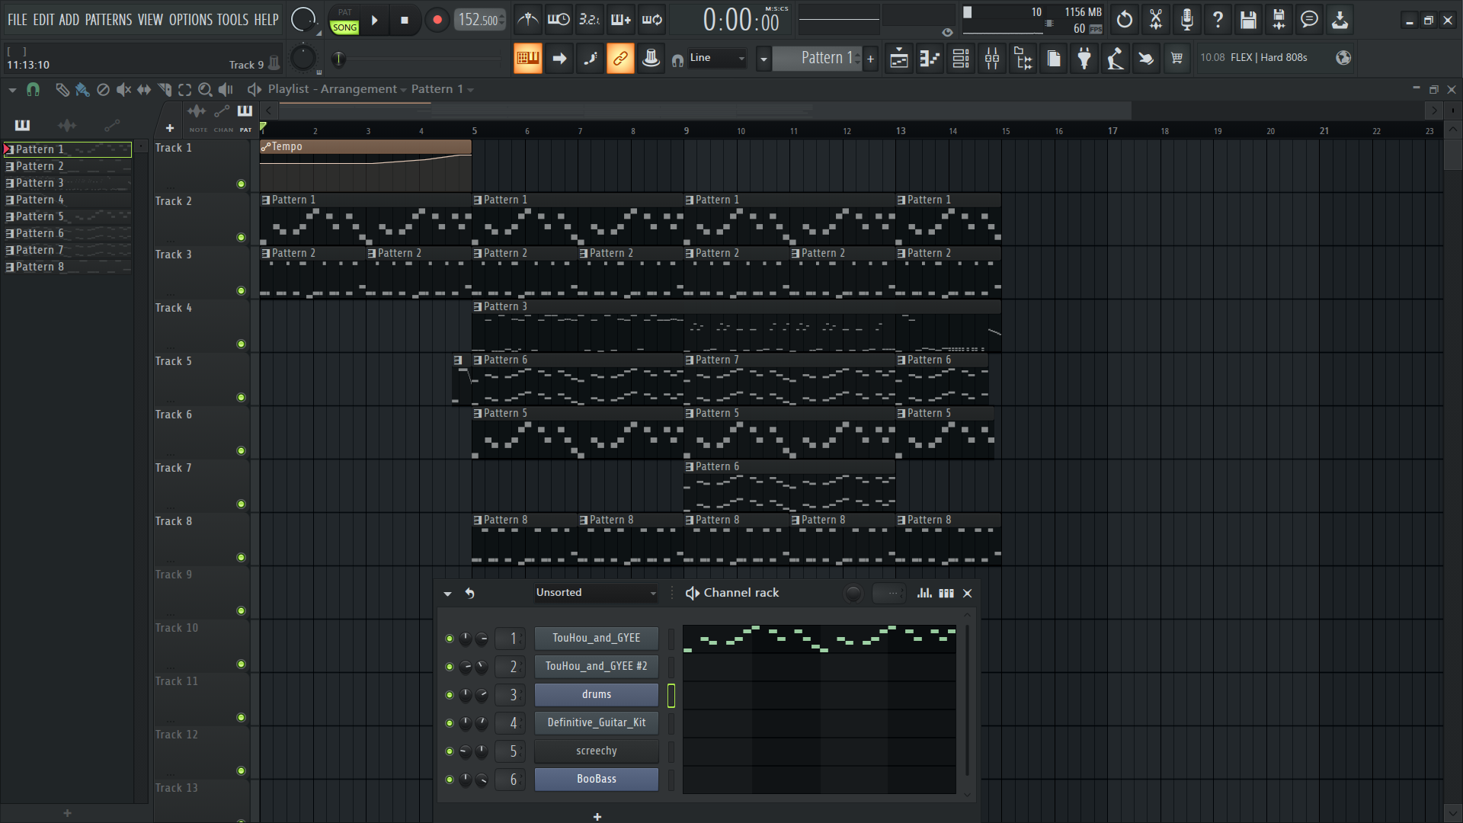
Task: Open the Mixer window icon
Action: coord(992,59)
